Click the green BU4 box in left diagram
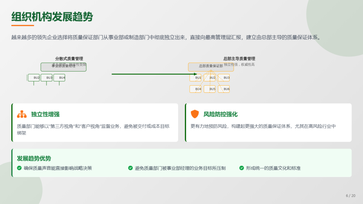The width and height of the screenshot is (363, 204). (x=59, y=78)
